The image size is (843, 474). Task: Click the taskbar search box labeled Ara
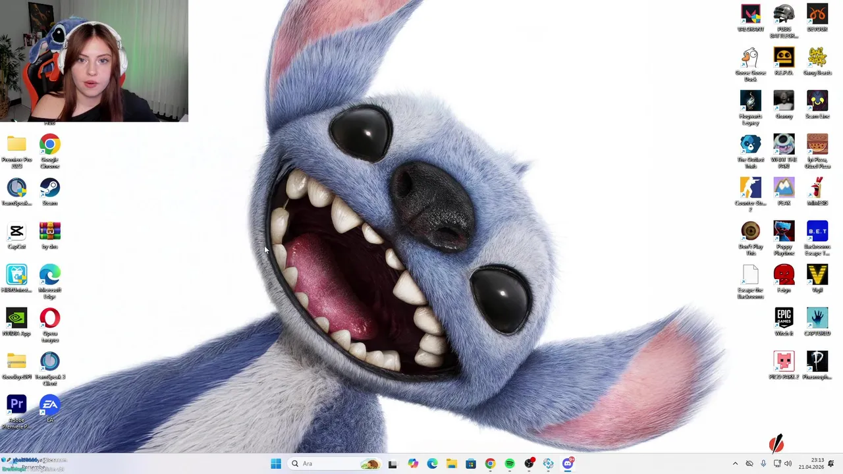point(335,463)
